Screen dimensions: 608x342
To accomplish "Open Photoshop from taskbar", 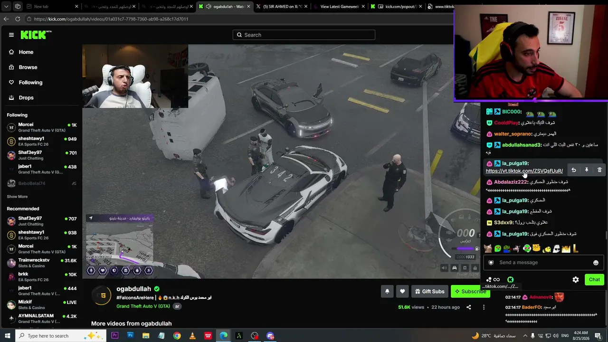I will point(130,336).
